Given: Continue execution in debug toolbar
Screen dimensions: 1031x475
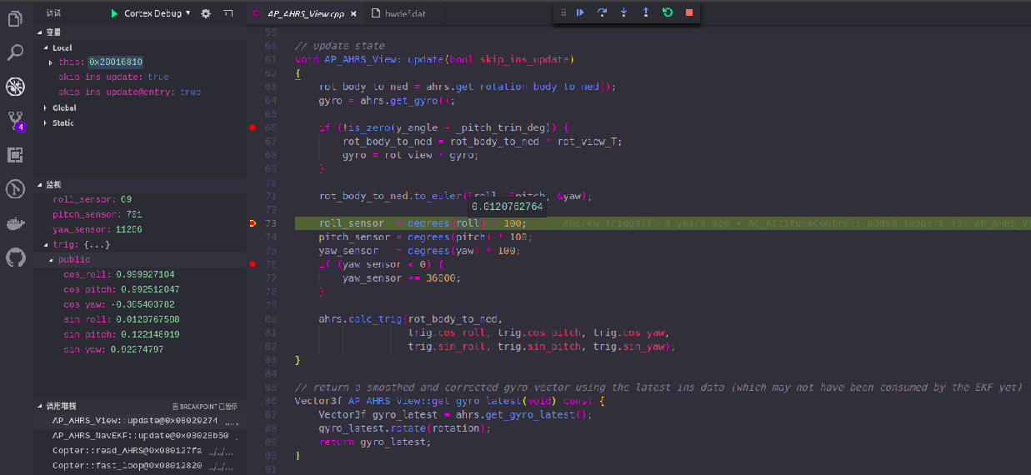Looking at the screenshot, I should (580, 12).
